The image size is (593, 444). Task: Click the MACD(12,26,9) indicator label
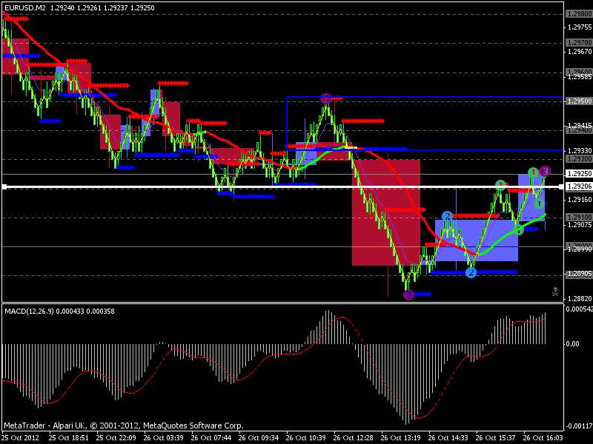click(x=29, y=311)
